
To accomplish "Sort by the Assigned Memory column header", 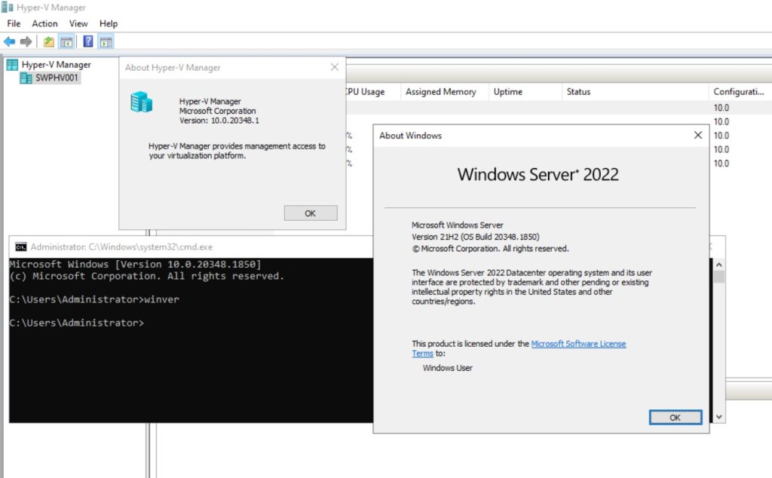I will pos(440,92).
